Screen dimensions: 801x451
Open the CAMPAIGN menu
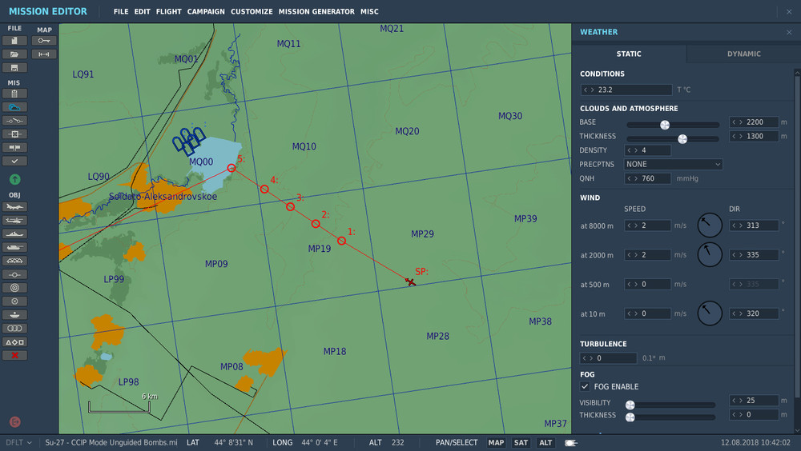206,11
